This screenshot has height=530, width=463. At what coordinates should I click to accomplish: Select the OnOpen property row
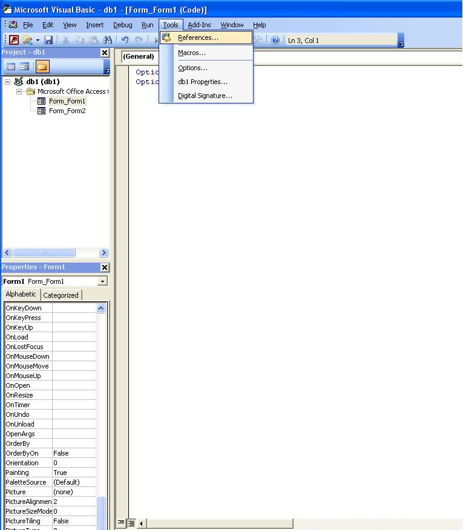50,385
